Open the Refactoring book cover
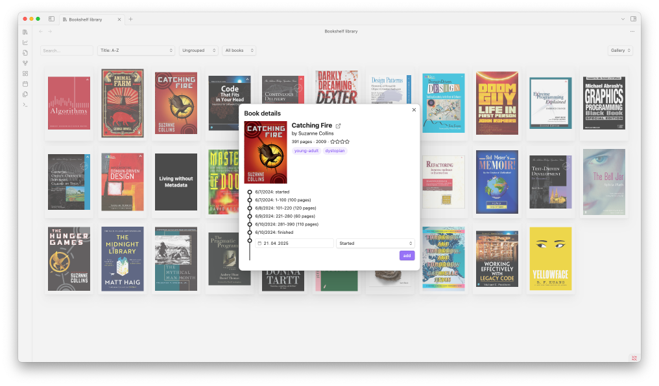The width and height of the screenshot is (659, 386). click(x=444, y=182)
